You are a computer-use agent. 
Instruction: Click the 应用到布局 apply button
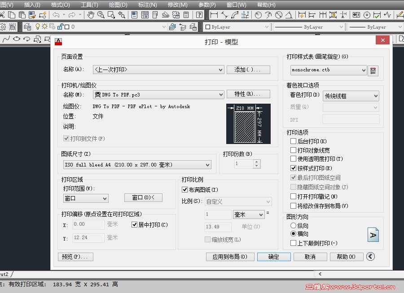coord(230,256)
